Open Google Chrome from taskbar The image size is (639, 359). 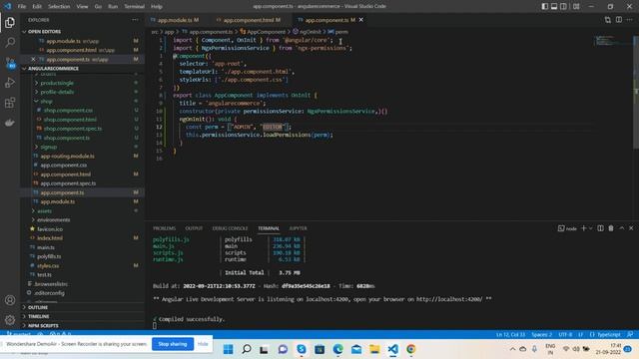[410, 349]
